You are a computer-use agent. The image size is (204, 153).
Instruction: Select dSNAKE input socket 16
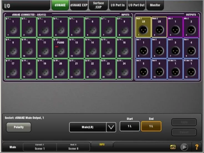124,48
